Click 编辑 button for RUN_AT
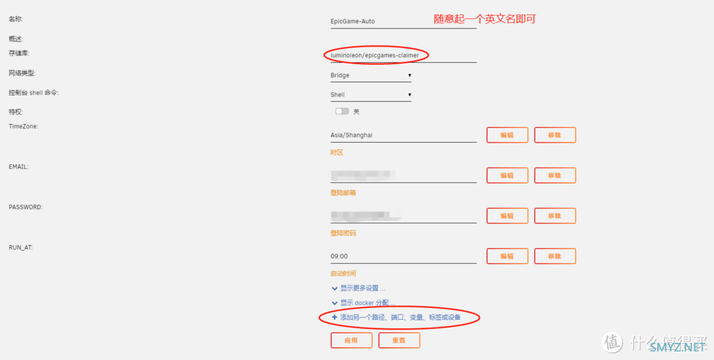 point(507,256)
